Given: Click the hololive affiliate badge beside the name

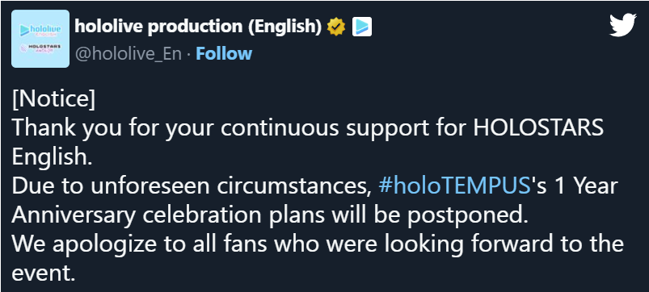Looking at the screenshot, I should click(x=362, y=27).
